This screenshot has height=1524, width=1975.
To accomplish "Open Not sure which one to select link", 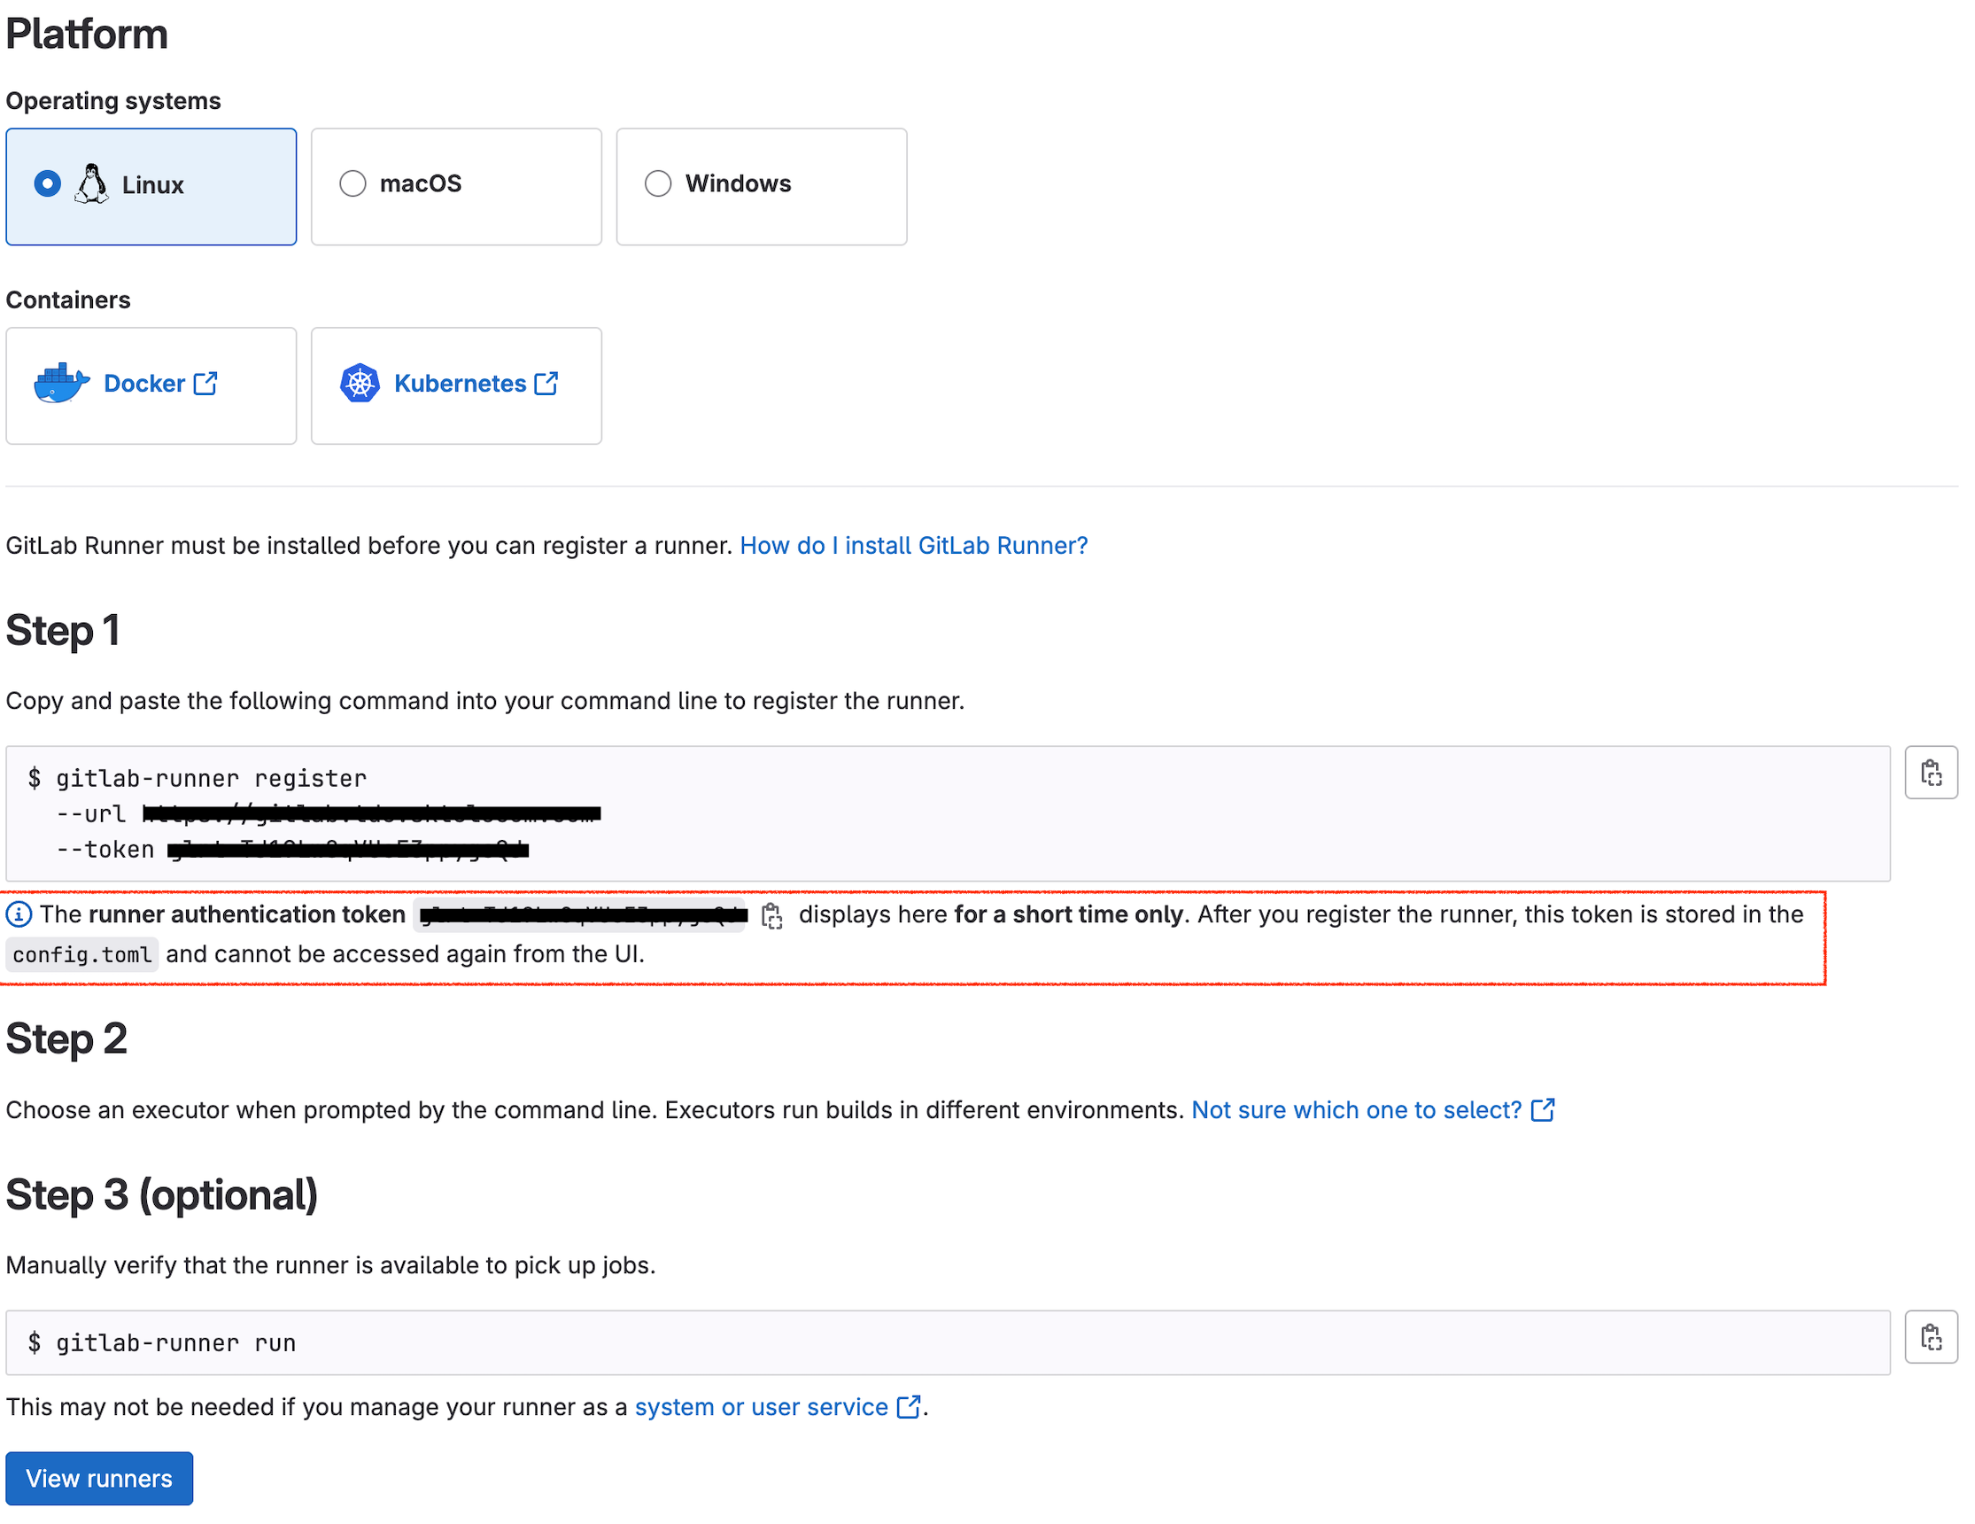I will tap(1357, 1109).
